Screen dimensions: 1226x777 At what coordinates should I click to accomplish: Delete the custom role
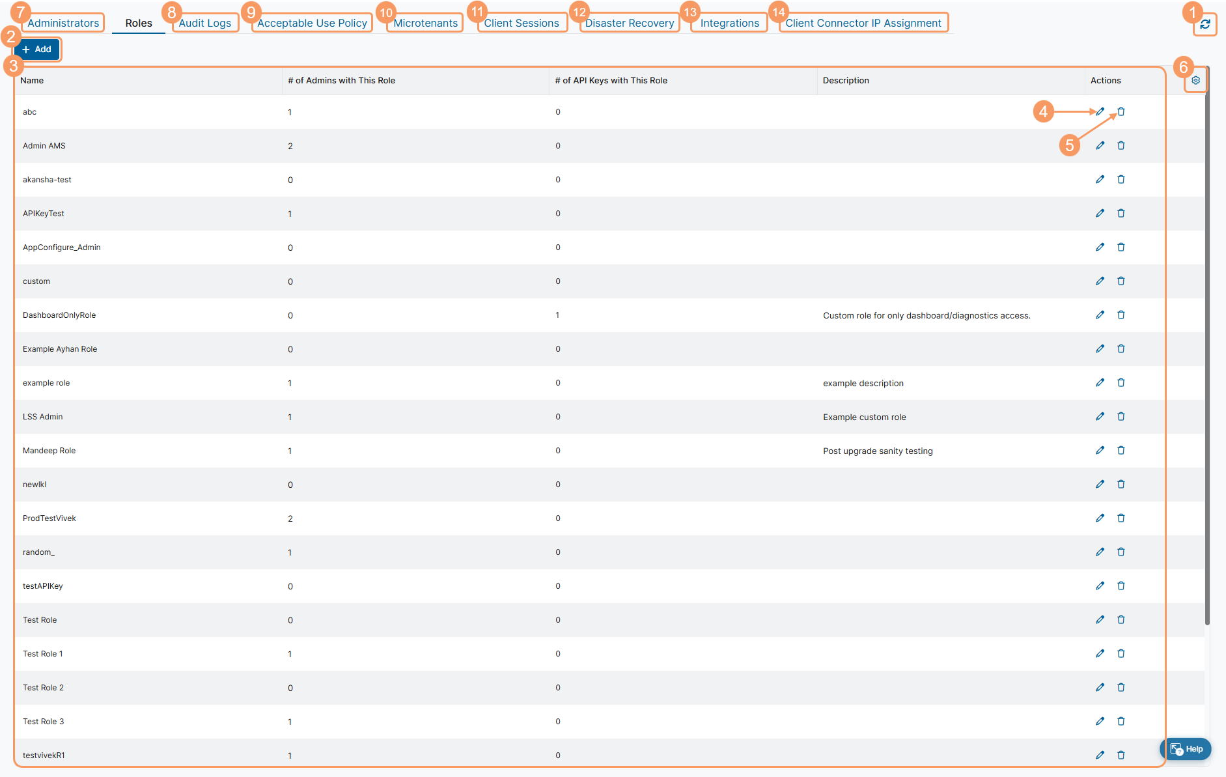point(1121,281)
